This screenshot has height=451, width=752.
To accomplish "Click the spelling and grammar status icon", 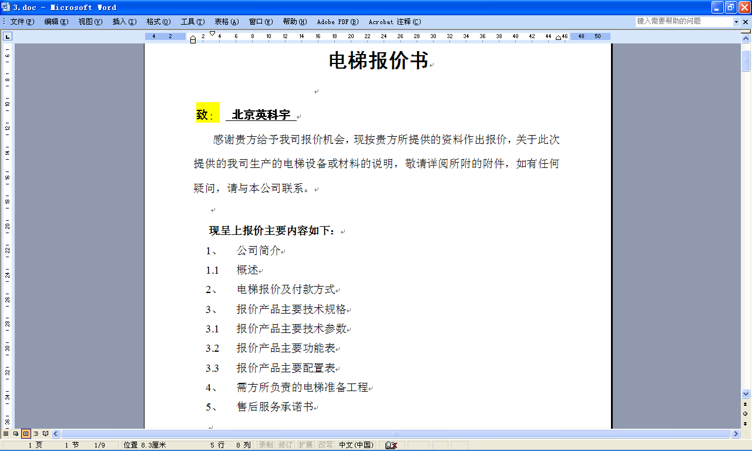I will click(391, 445).
